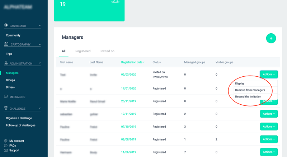Click the Cartography map icon
The image size is (287, 157).
click(x=6, y=44)
